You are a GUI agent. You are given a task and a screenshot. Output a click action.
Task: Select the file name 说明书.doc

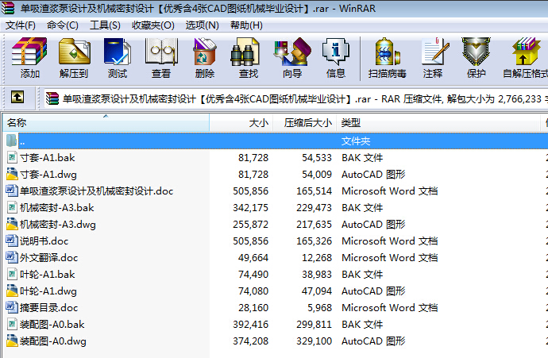point(44,241)
